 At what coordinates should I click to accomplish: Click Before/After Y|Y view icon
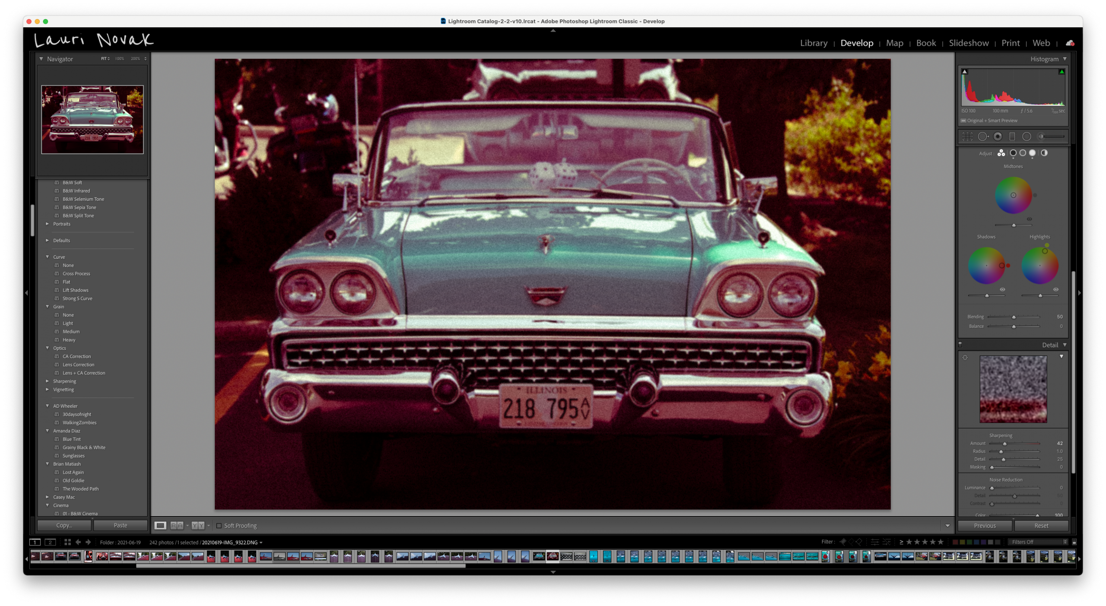coord(198,526)
